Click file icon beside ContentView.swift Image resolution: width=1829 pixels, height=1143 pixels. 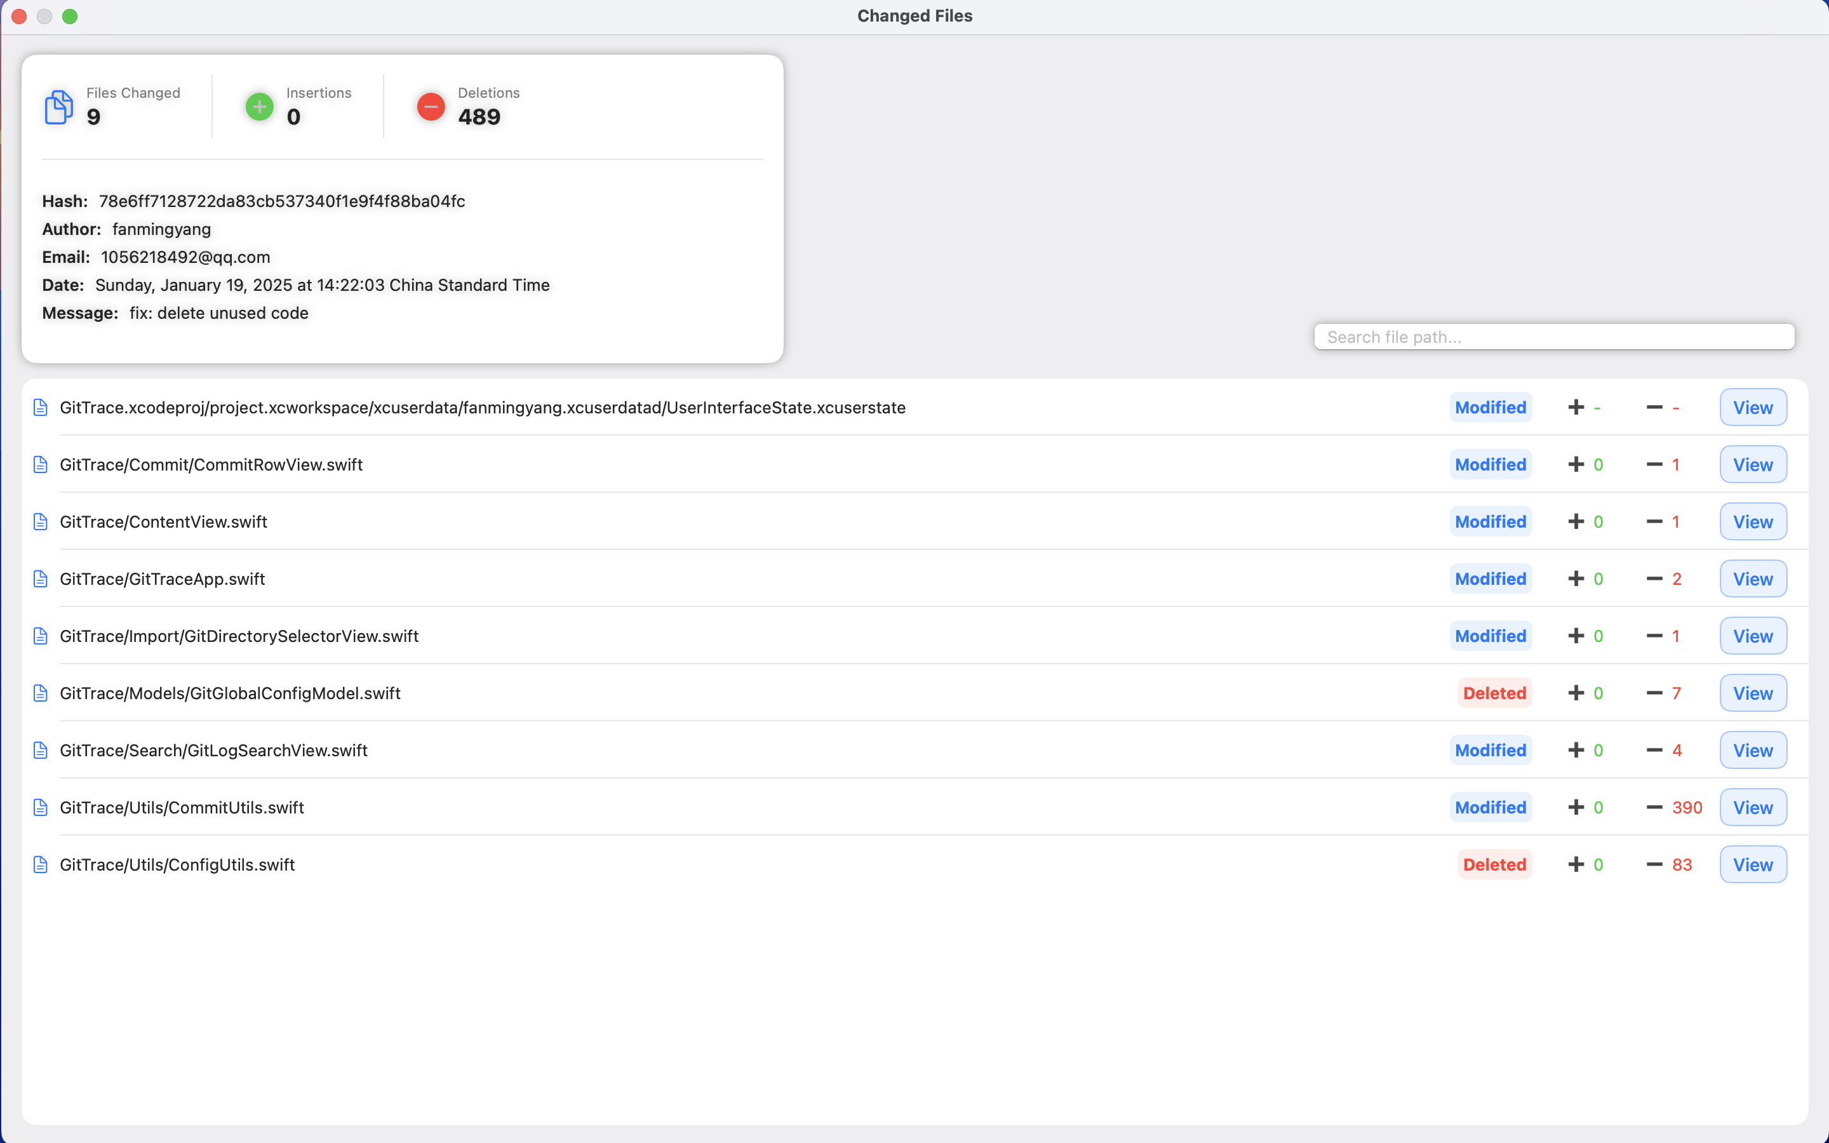pyautogui.click(x=41, y=521)
